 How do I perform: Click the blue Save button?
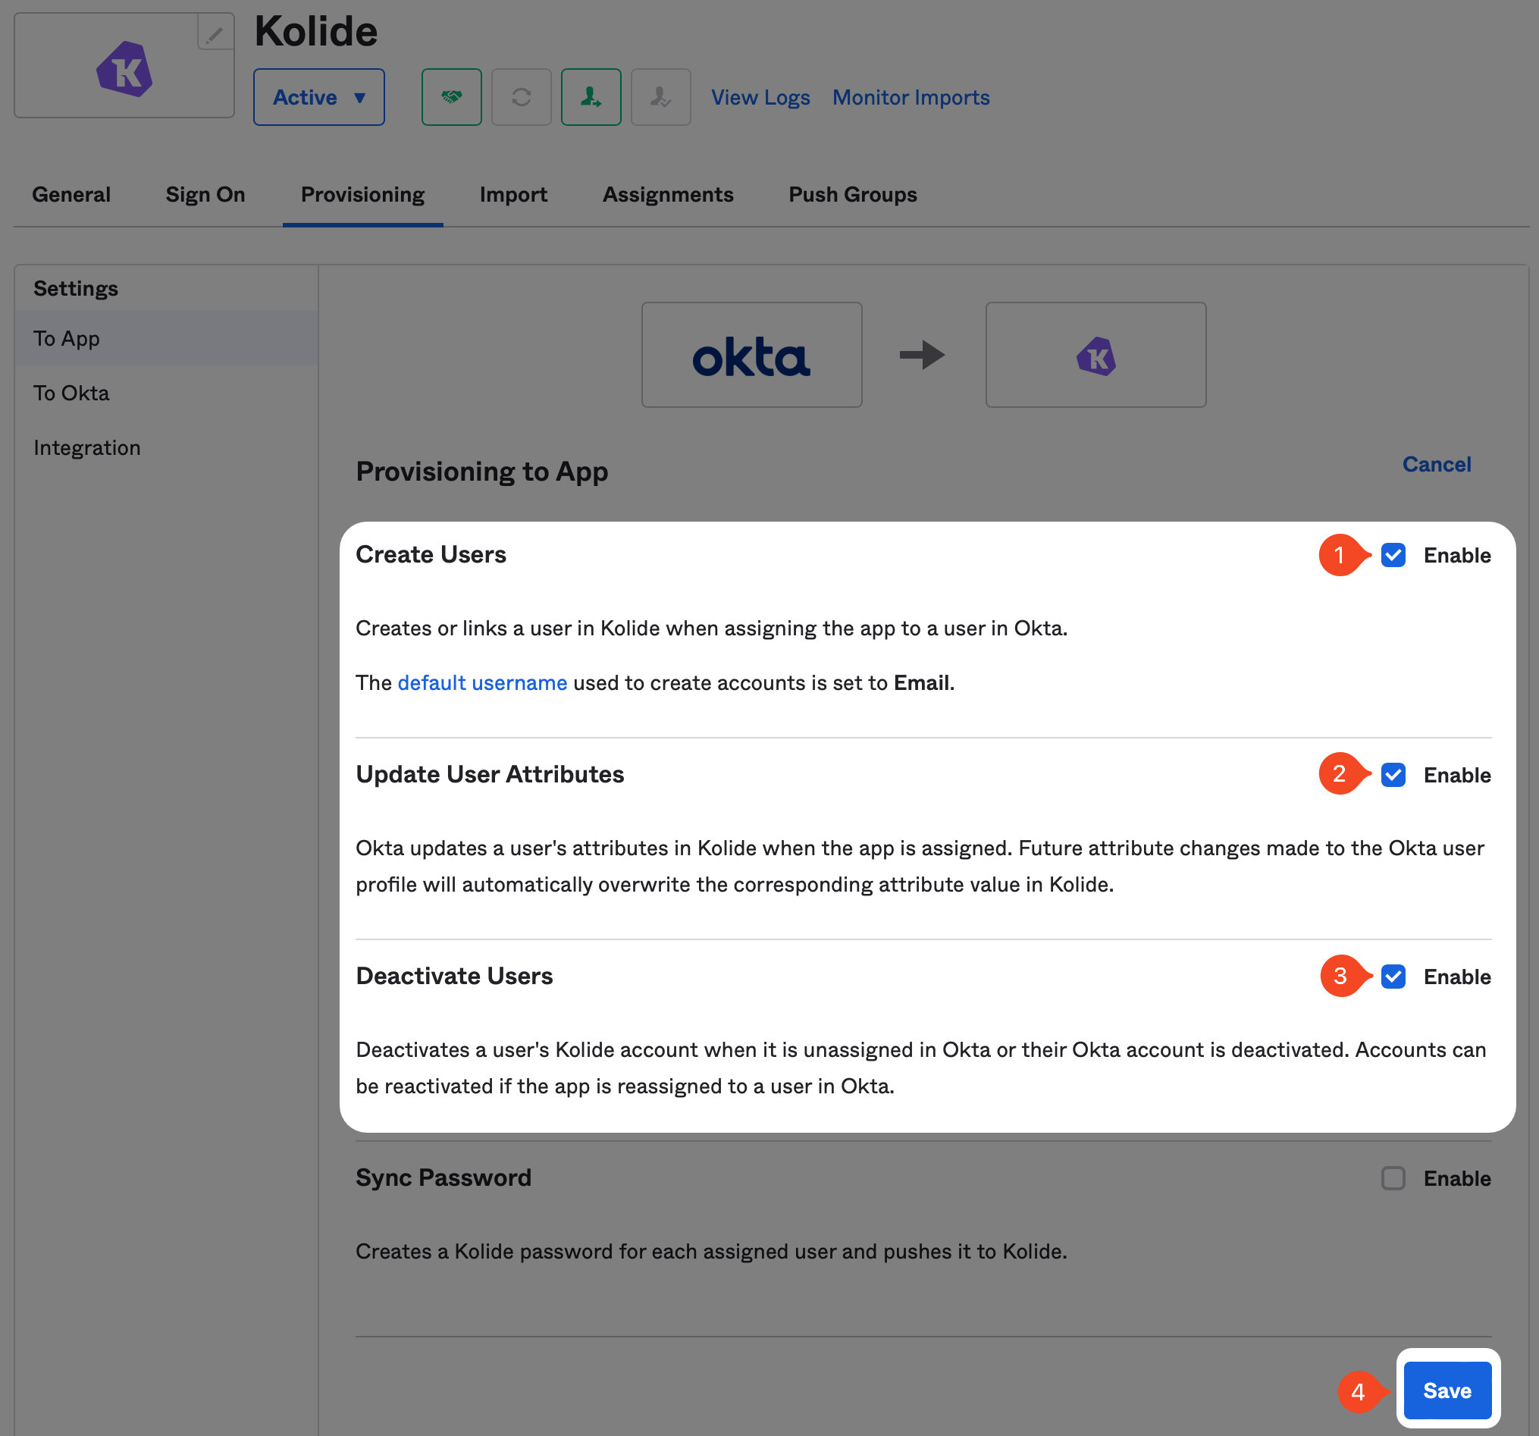[1448, 1391]
